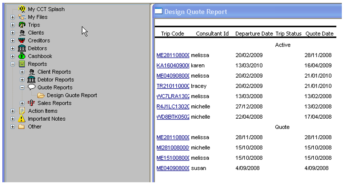Click the Clients person icon
The width and height of the screenshot is (343, 183).
22,33
